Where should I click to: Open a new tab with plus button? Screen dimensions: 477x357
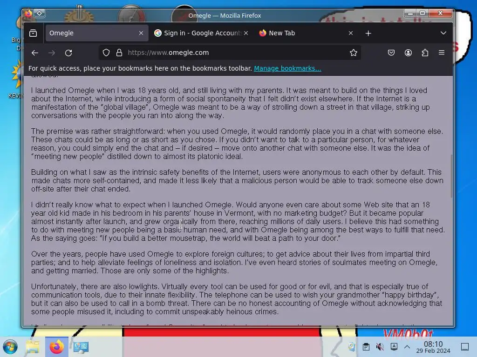[x=368, y=33]
